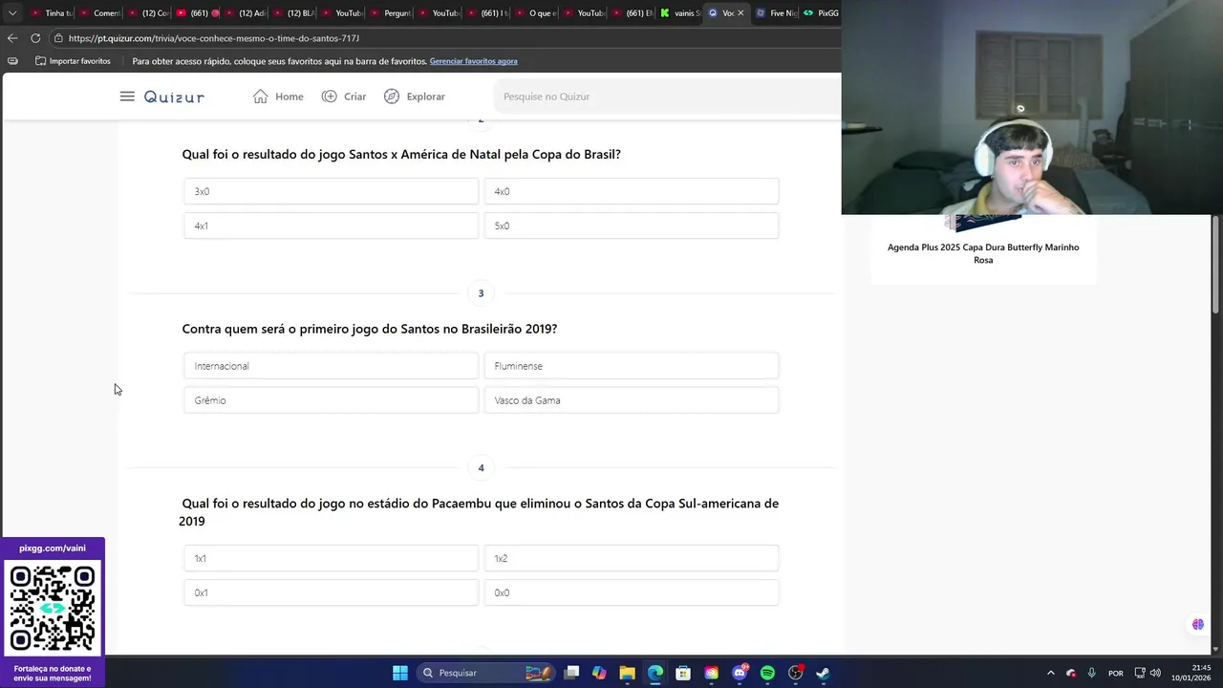The image size is (1223, 688).
Task: Choose Grêmio as answer
Action: click(331, 400)
